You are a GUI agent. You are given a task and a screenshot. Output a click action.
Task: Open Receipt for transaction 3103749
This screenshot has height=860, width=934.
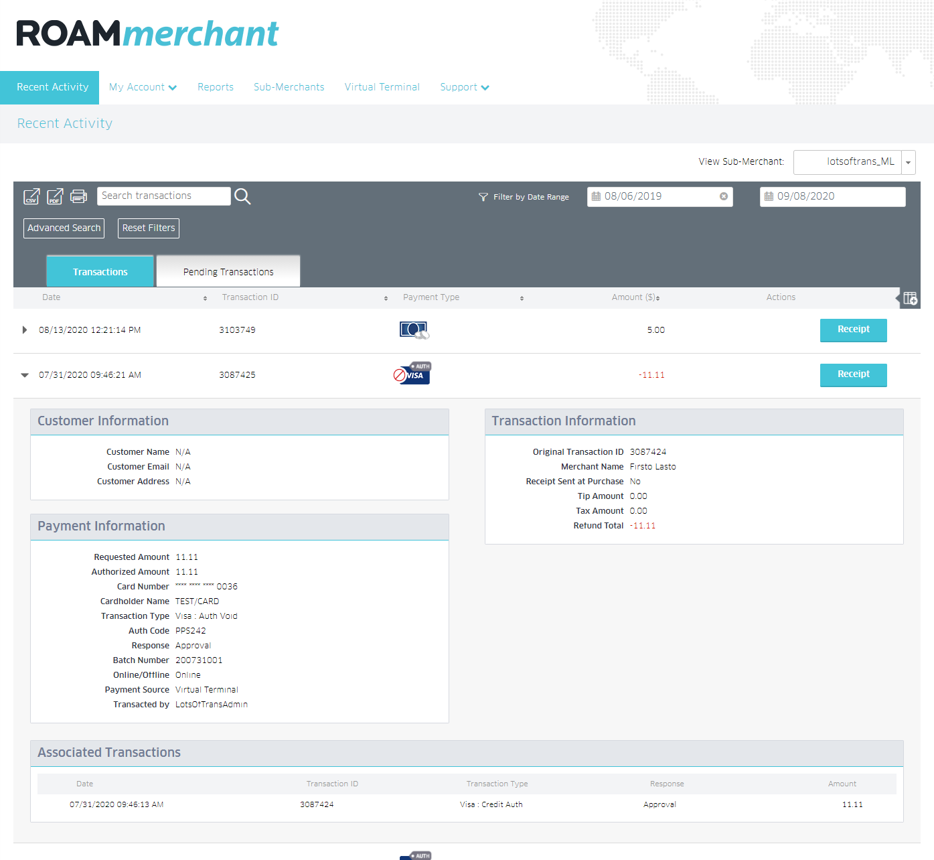click(854, 330)
